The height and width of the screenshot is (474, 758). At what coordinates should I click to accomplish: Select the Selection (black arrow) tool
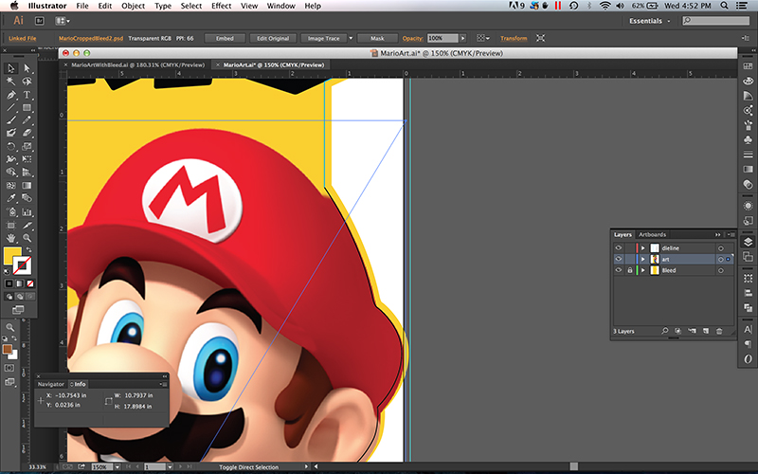pos(11,68)
